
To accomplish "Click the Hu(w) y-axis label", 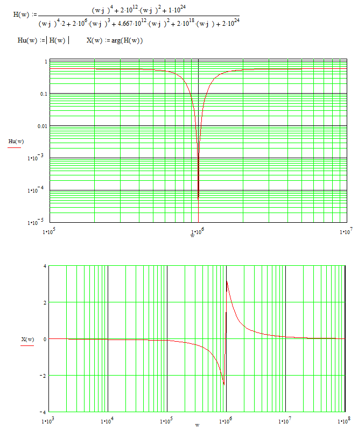I will (16, 142).
